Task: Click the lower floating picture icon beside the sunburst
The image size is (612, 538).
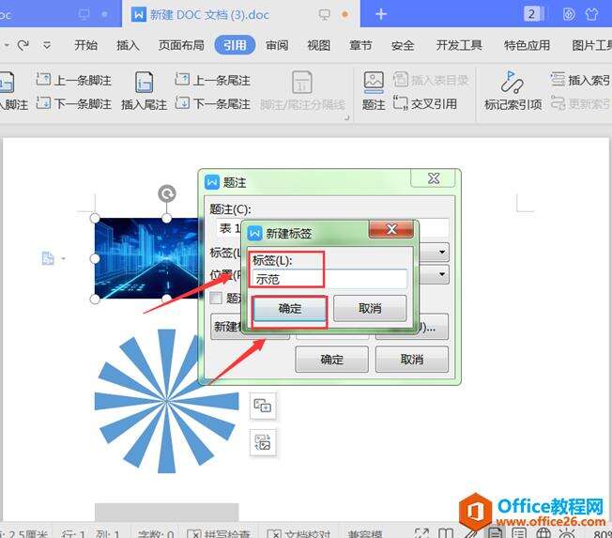Action: click(x=263, y=443)
